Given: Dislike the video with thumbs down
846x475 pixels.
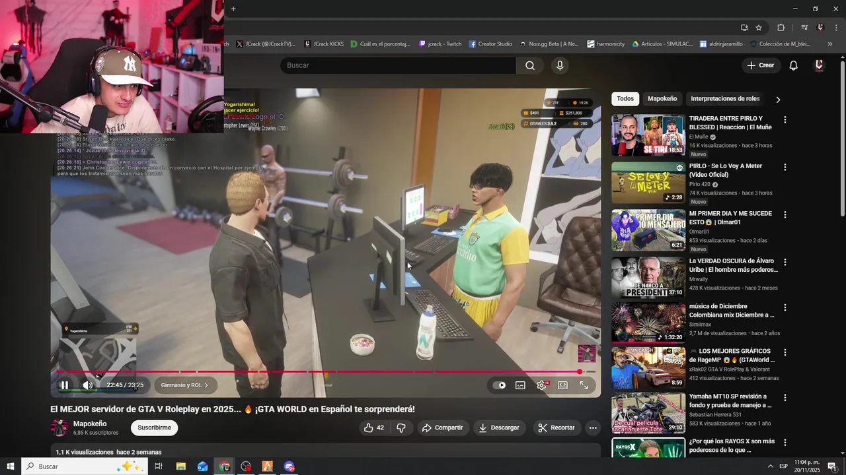Looking at the screenshot, I should [x=401, y=427].
